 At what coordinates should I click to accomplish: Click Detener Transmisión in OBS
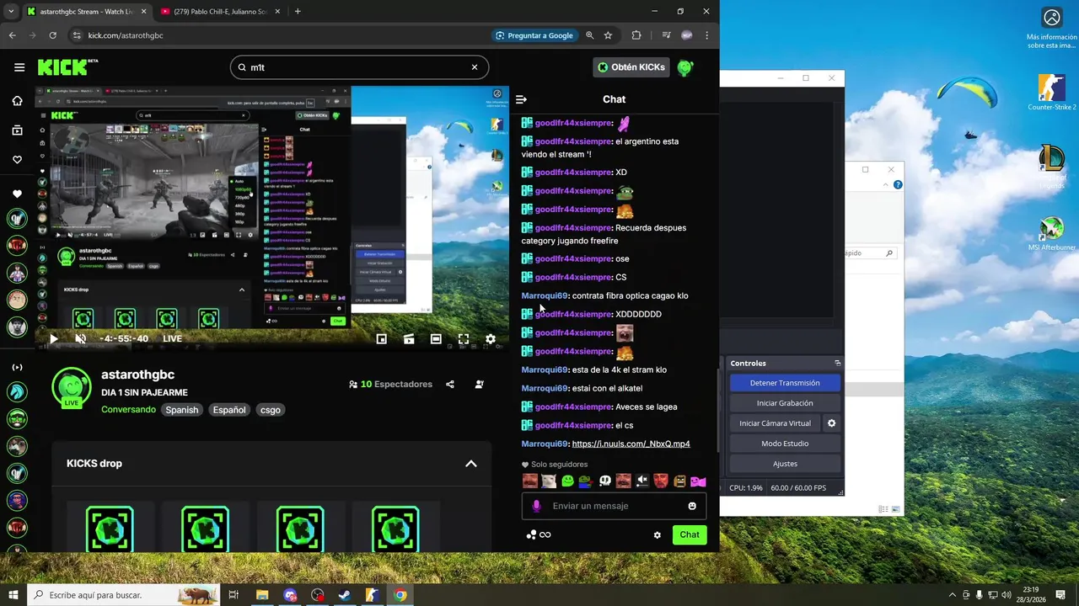coord(785,383)
